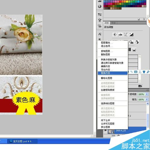The width and height of the screenshot is (150, 150).
Task: Click layer 2900-A_03 smart object thumbnail
Action: coord(111,131)
